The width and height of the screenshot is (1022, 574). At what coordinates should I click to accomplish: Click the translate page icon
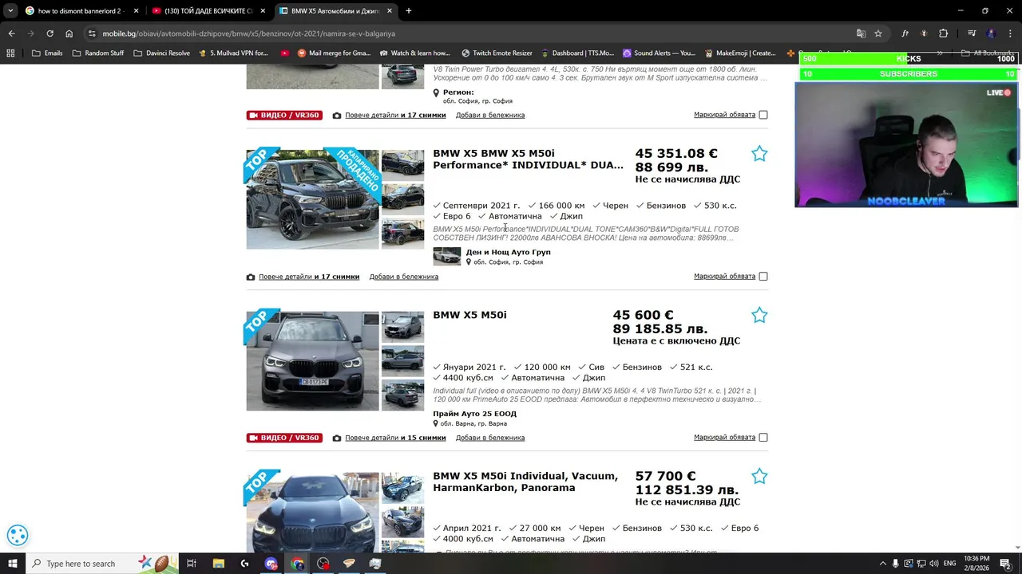coord(861,33)
